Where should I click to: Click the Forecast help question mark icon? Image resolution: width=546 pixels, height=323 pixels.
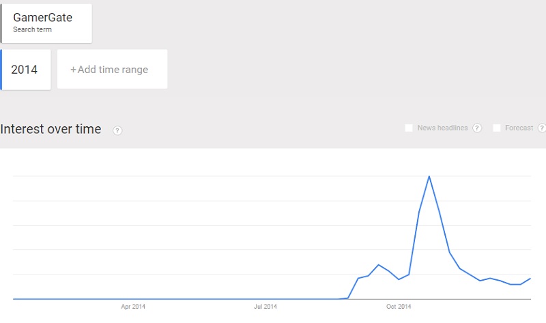[542, 128]
